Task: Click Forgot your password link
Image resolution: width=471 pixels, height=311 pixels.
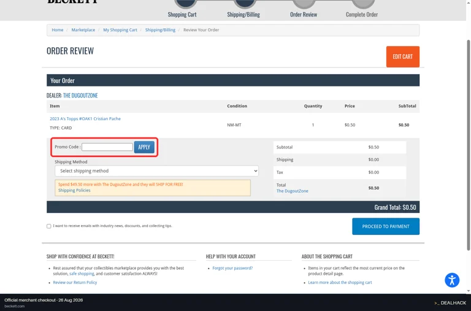Action: 232,268
